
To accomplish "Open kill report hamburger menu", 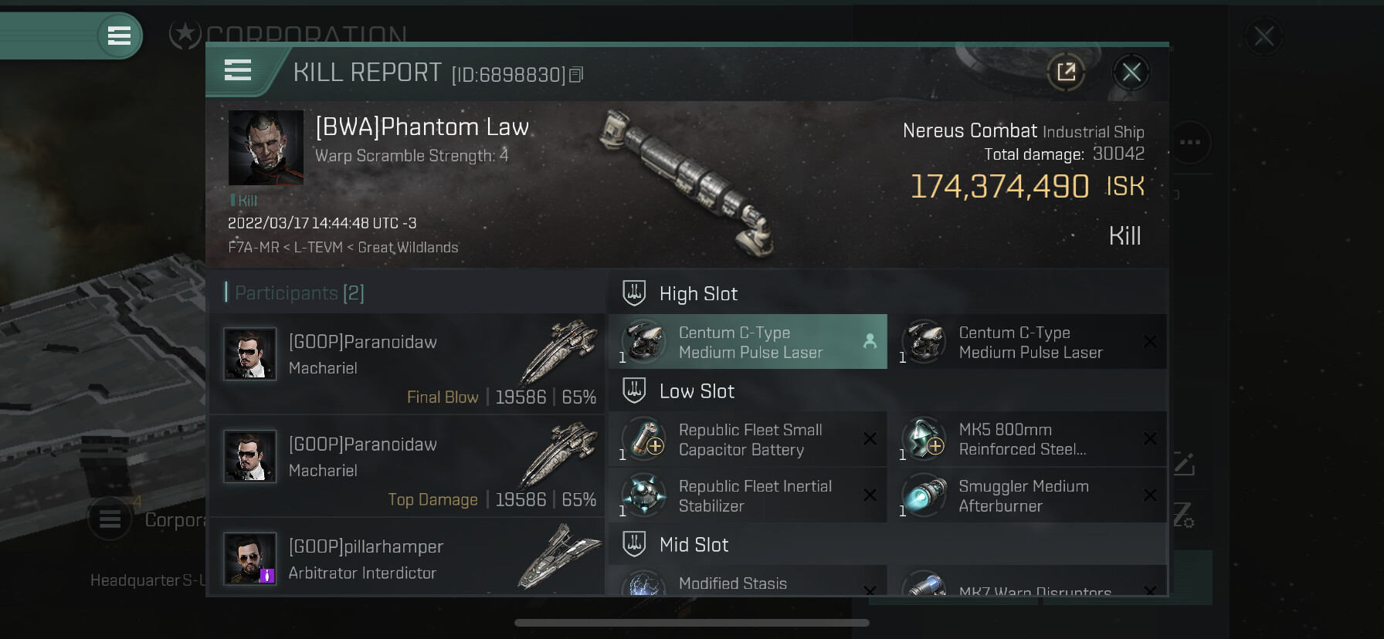I will pos(238,71).
